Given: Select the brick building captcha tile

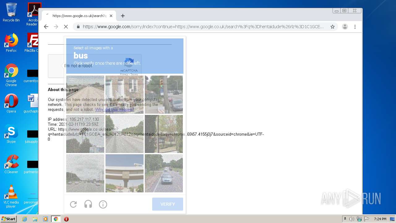Looking at the screenshot, I should tap(124, 94).
